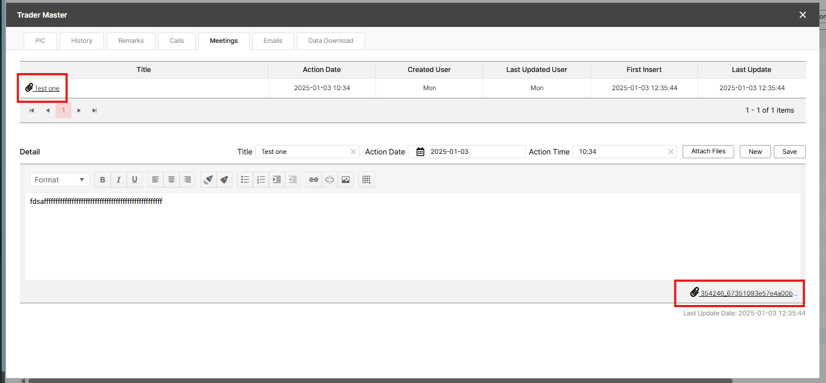Toggle bold formatting in the editor
826x383 pixels.
(102, 180)
